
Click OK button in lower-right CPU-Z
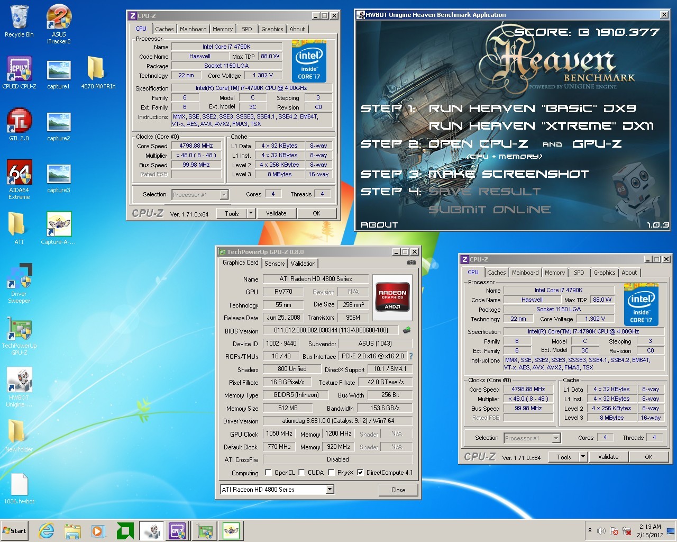click(648, 457)
